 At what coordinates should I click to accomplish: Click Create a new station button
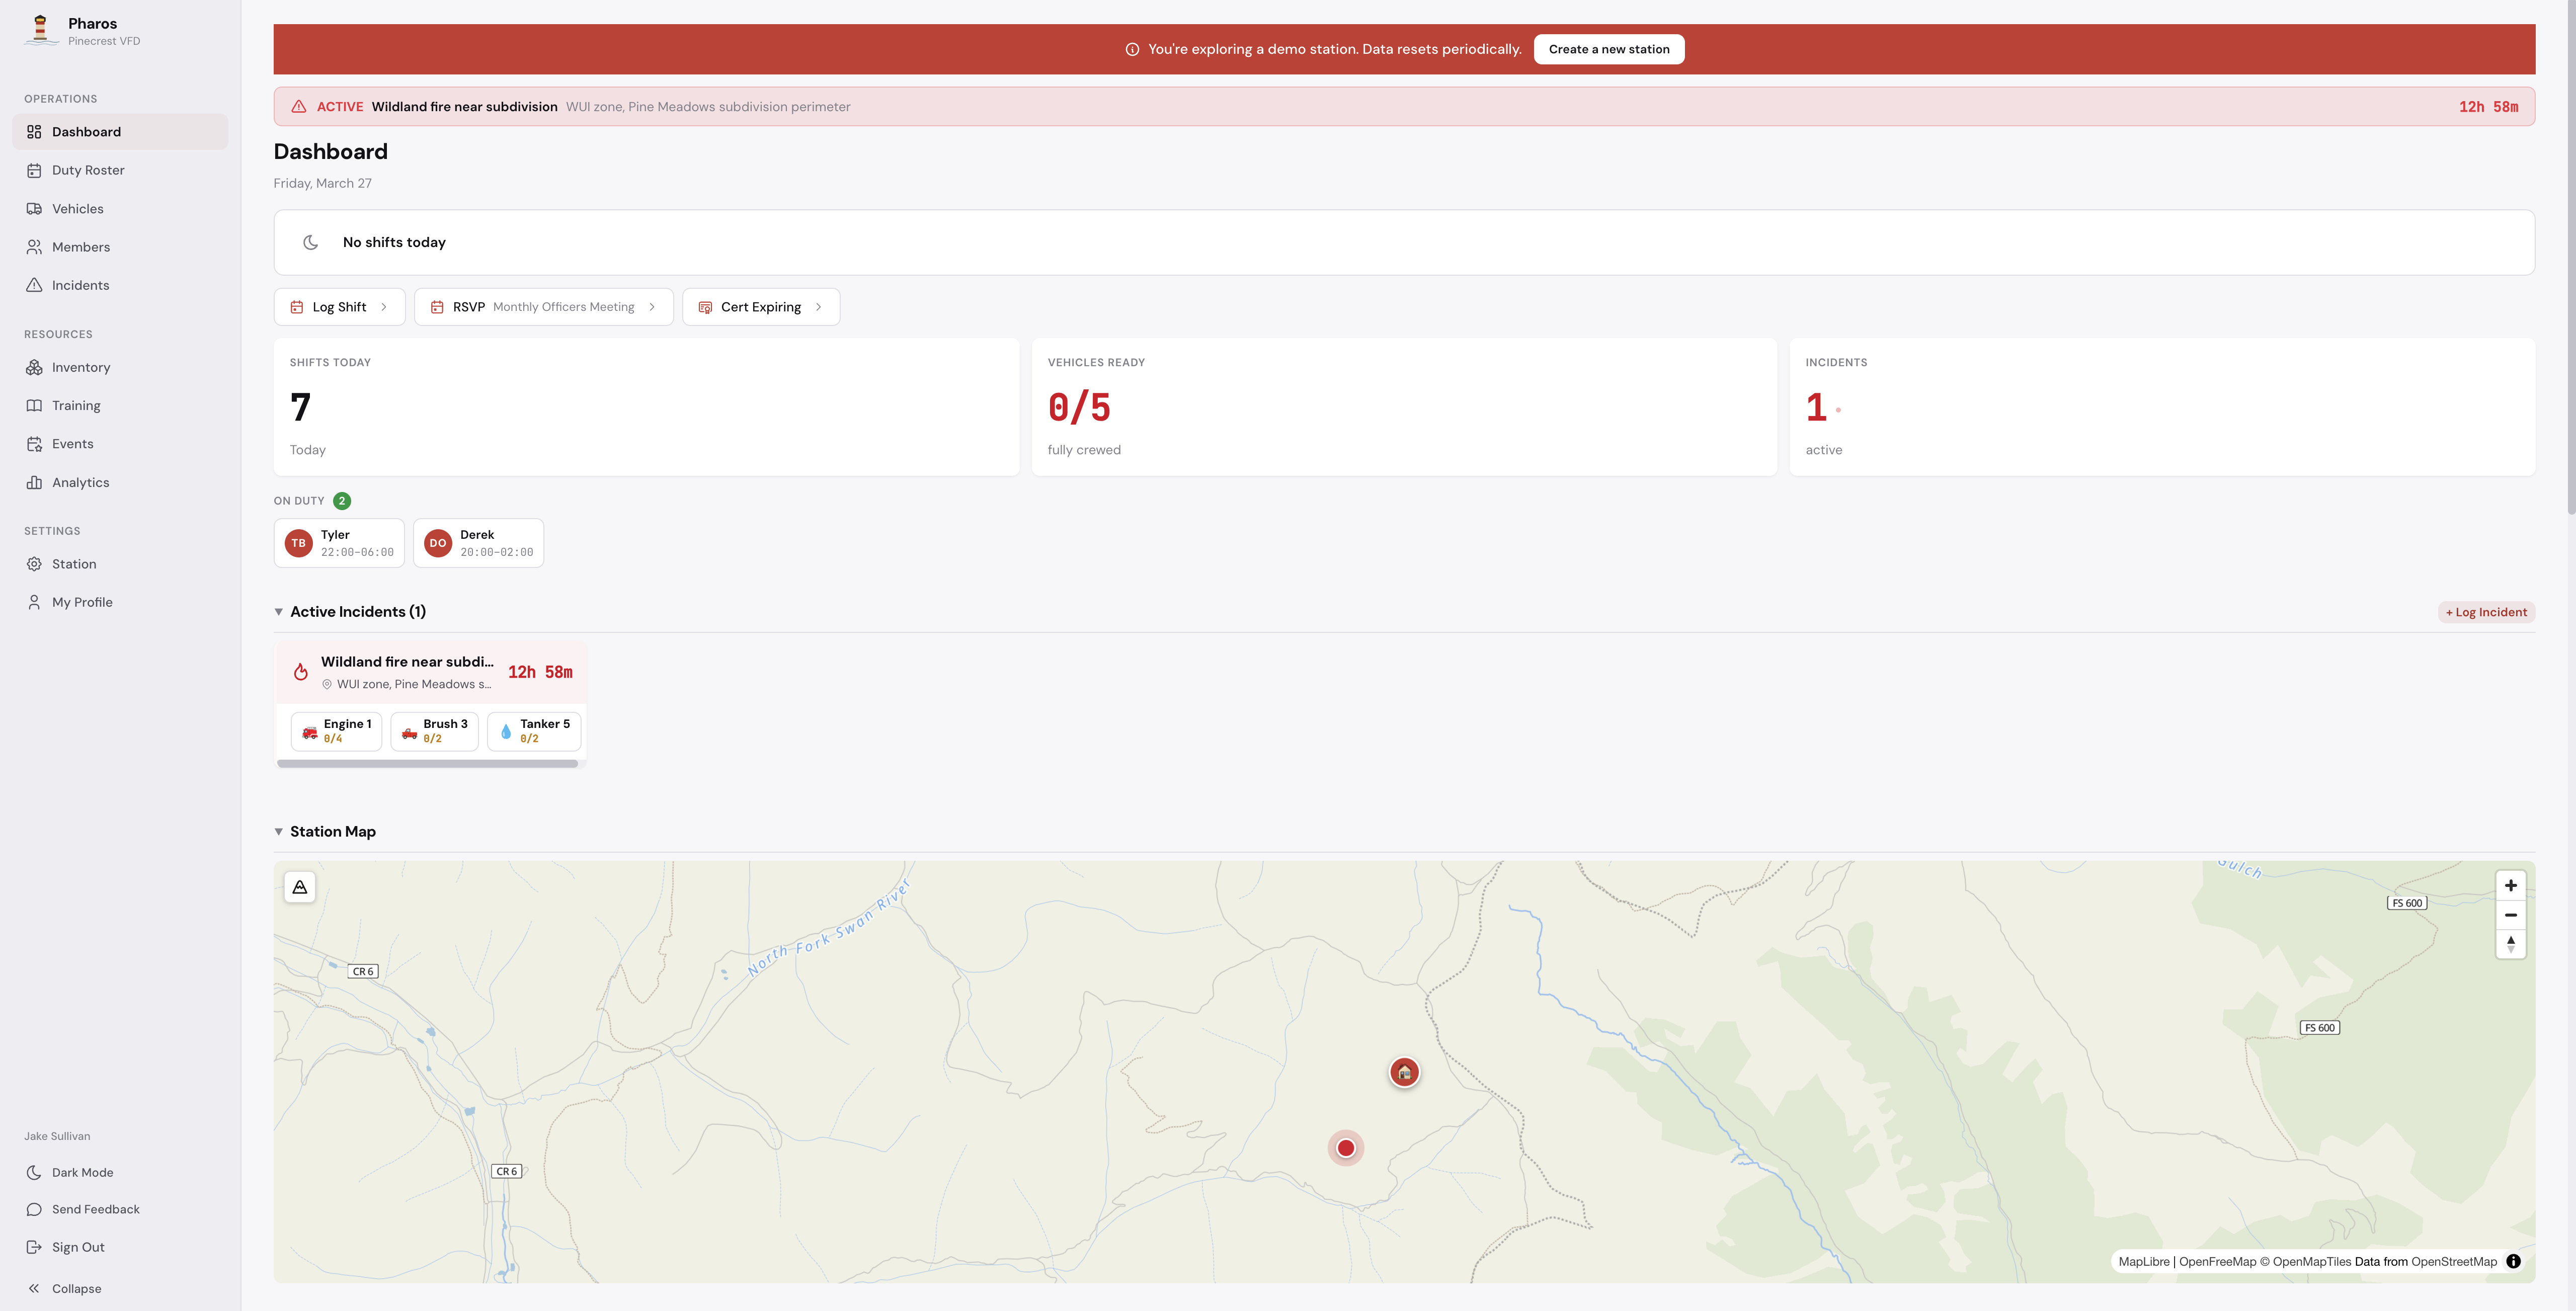[1609, 49]
